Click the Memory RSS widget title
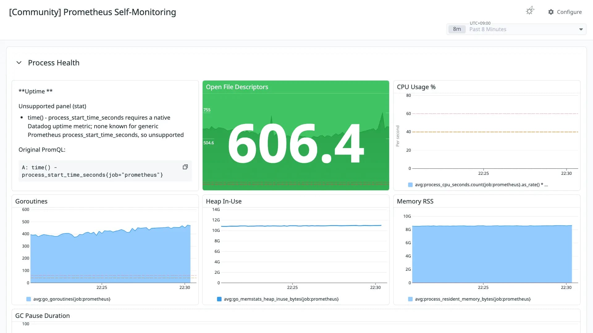 click(x=415, y=201)
